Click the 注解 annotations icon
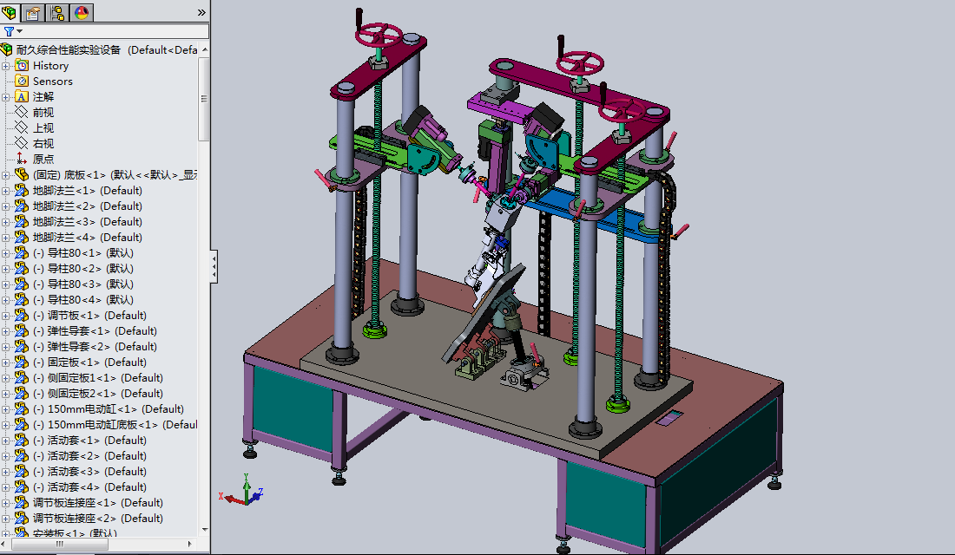This screenshot has height=555, width=955. 22,97
